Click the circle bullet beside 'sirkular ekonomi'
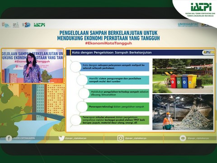This screenshot has width=217, height=163. [75, 120]
